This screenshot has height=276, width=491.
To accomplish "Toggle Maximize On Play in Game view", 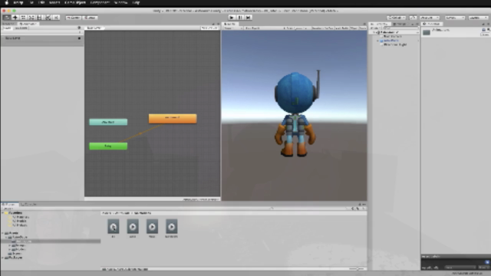I will click(322, 28).
